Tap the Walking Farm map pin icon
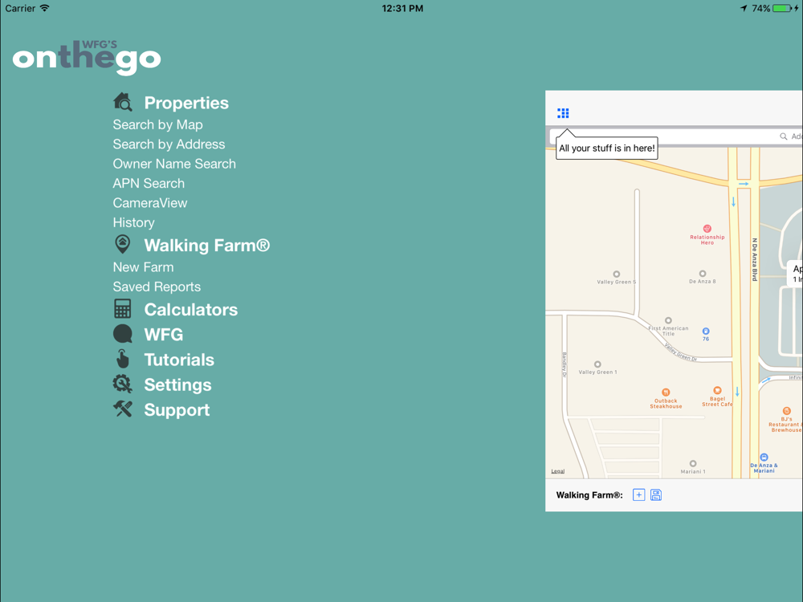This screenshot has height=602, width=803. coord(122,244)
